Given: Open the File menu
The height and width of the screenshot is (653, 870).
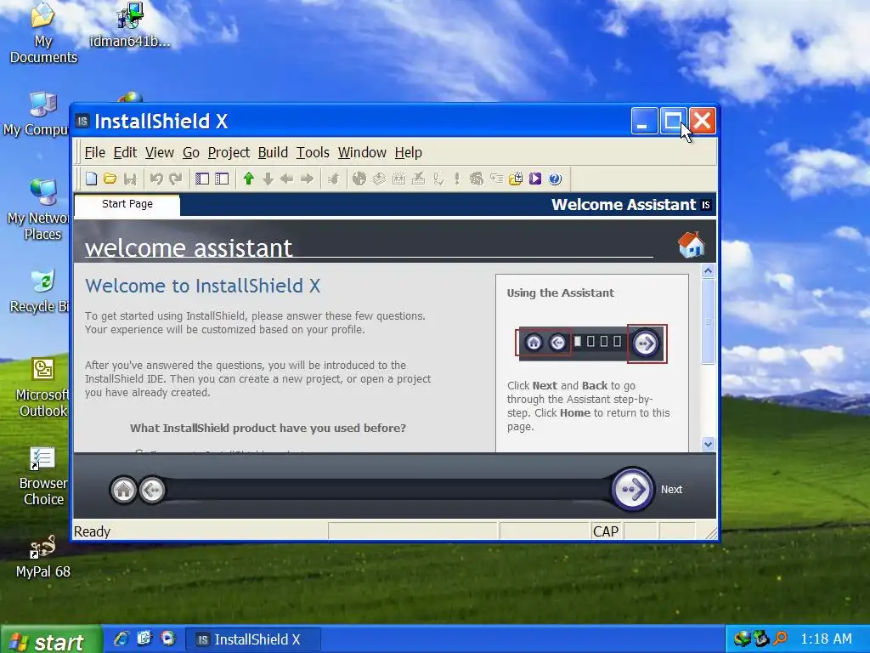Looking at the screenshot, I should (95, 153).
